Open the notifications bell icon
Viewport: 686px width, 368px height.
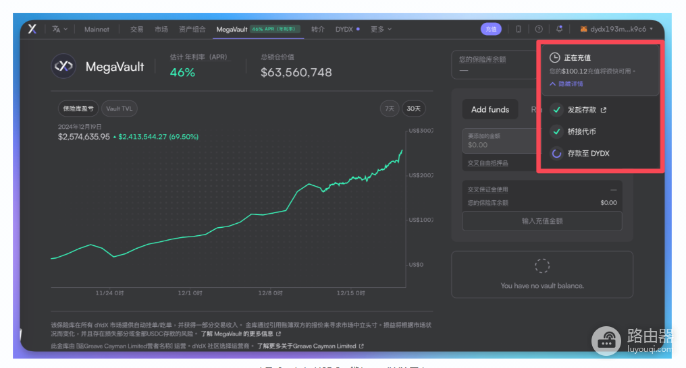click(x=559, y=29)
